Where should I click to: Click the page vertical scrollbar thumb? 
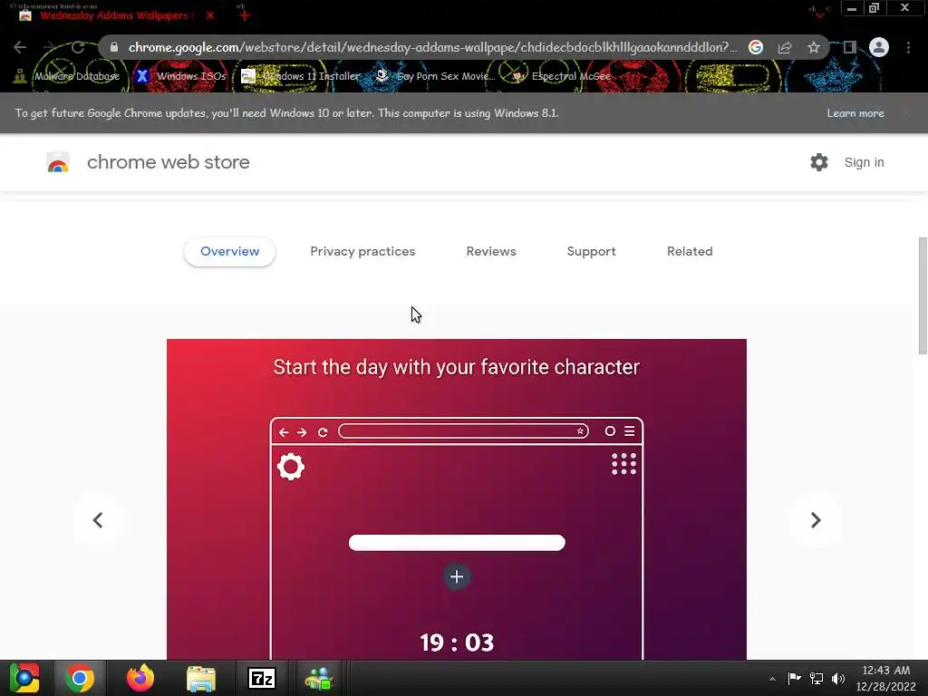click(923, 296)
